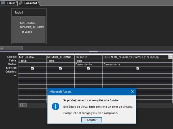Click the MATRICULA Campo cell in grid
Image resolution: width=173 pixels, height=129 pixels.
tap(32, 57)
